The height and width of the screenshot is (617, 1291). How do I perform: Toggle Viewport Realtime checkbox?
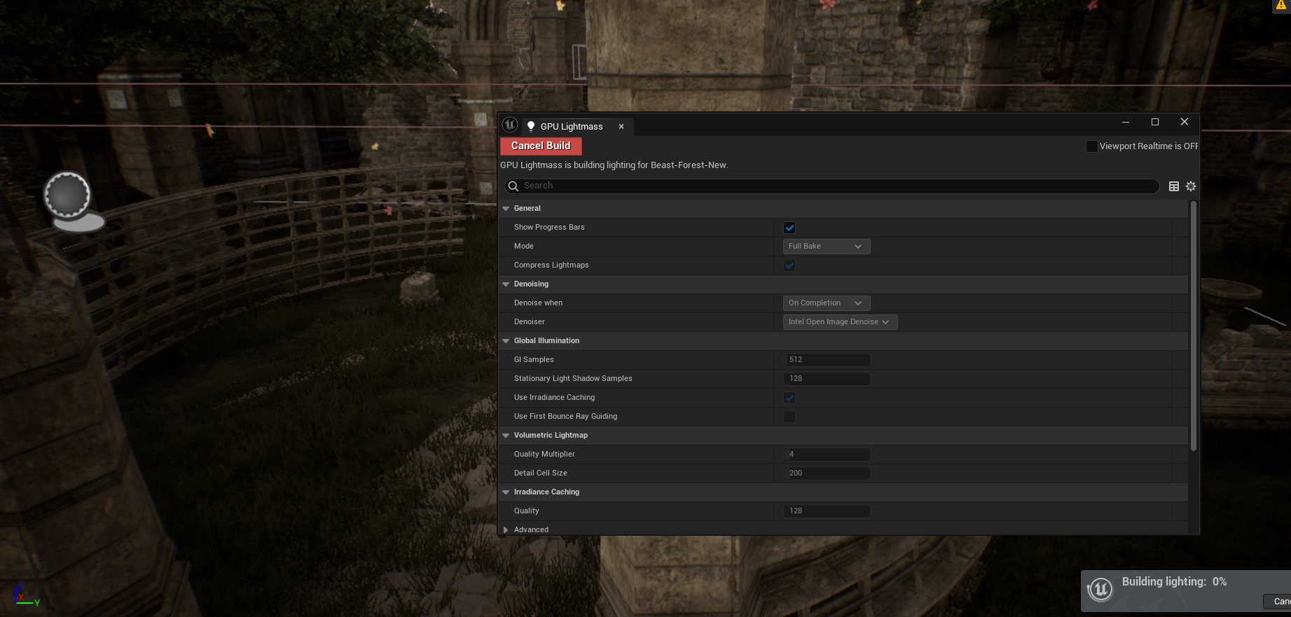[1091, 146]
